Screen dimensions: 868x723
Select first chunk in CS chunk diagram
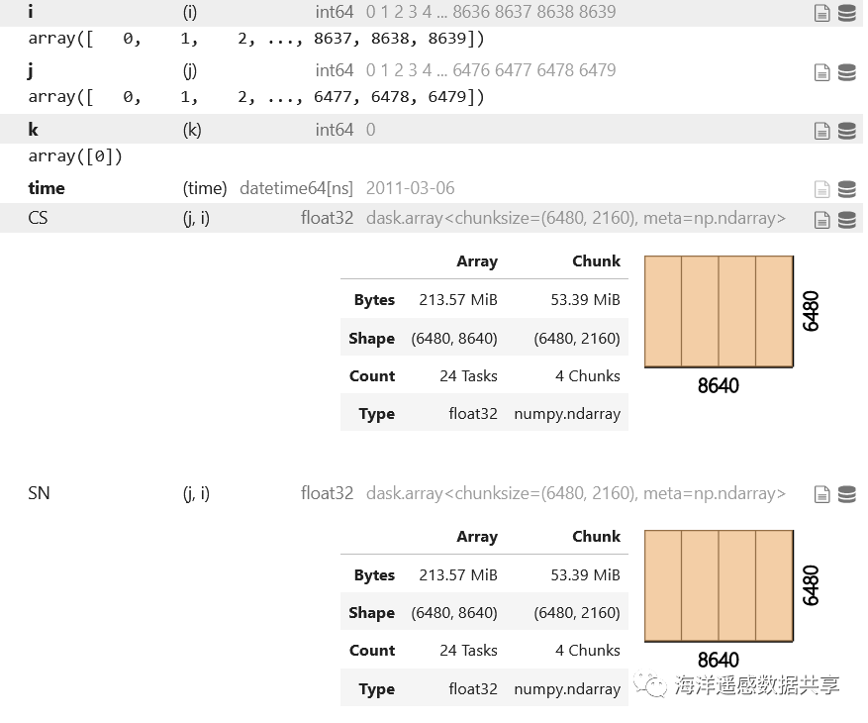(663, 312)
